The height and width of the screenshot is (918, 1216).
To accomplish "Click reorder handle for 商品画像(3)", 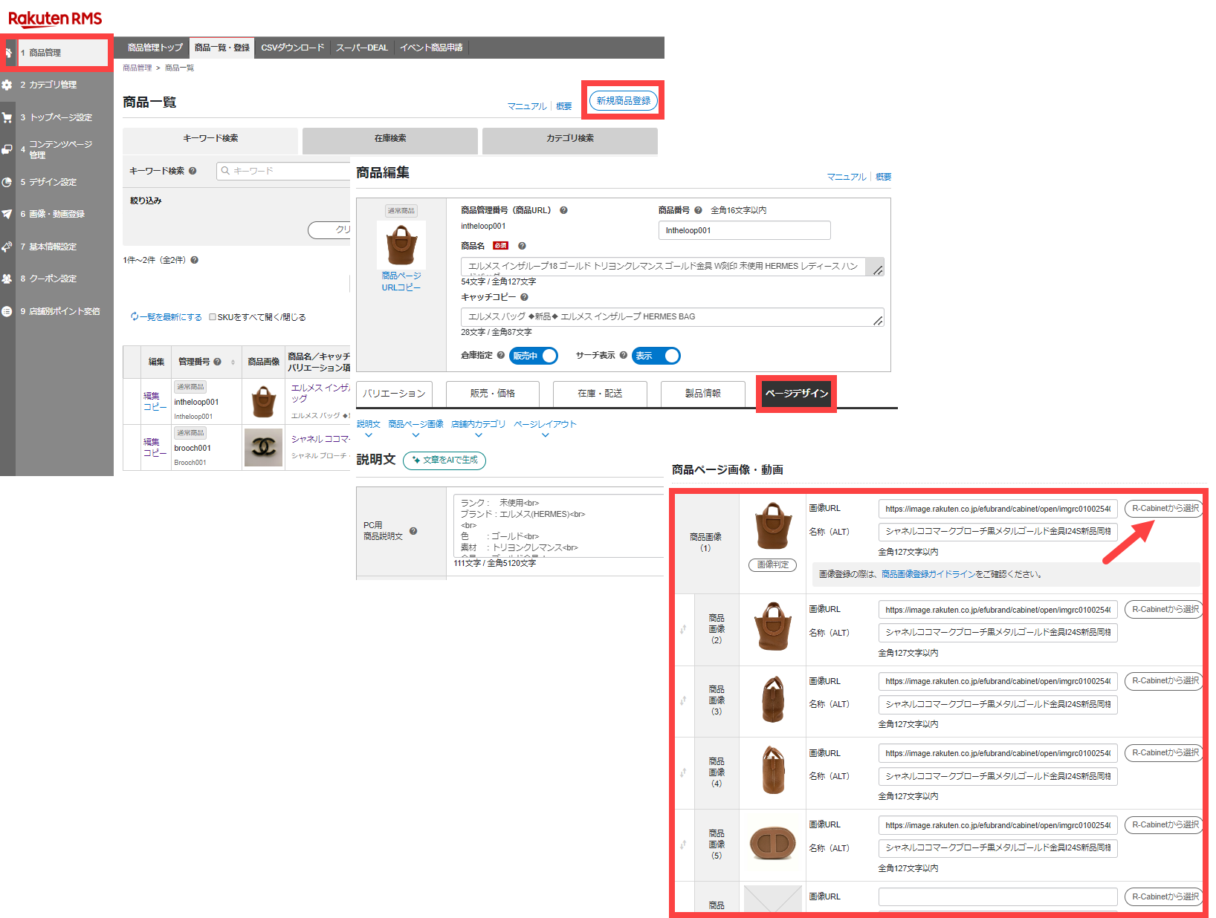I will pos(683,701).
